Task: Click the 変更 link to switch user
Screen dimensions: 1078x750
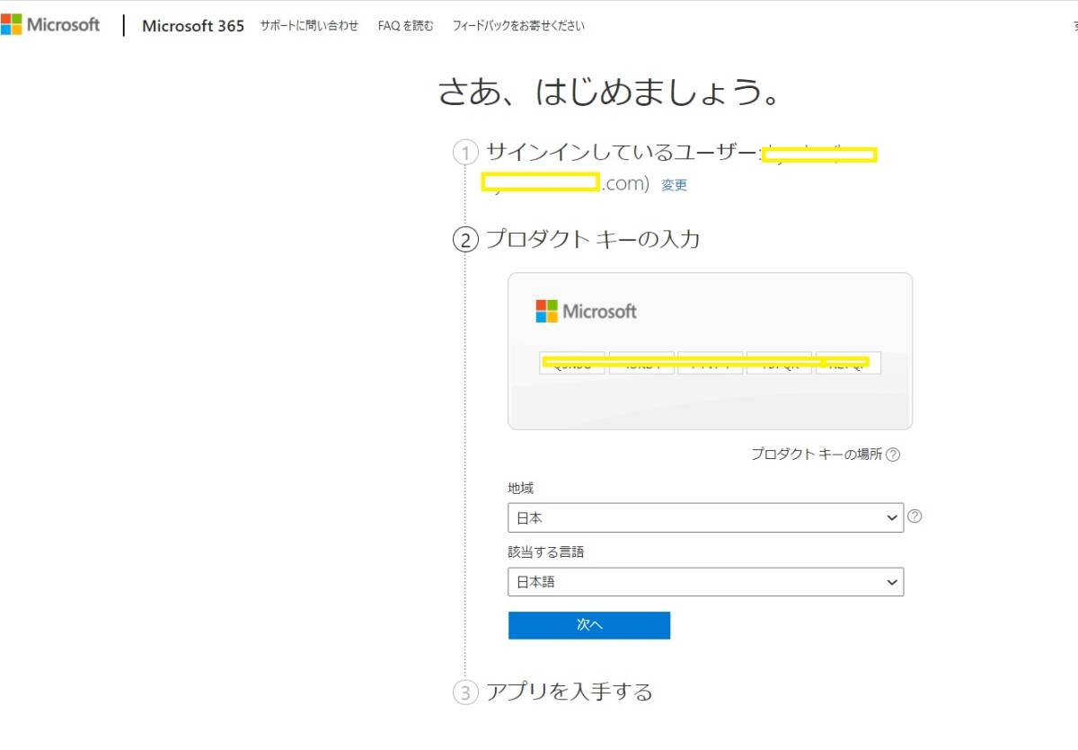Action: click(x=674, y=185)
